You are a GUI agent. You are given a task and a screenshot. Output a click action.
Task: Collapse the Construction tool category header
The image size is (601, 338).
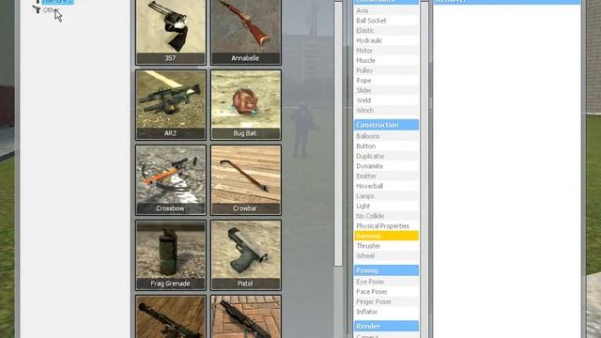386,125
